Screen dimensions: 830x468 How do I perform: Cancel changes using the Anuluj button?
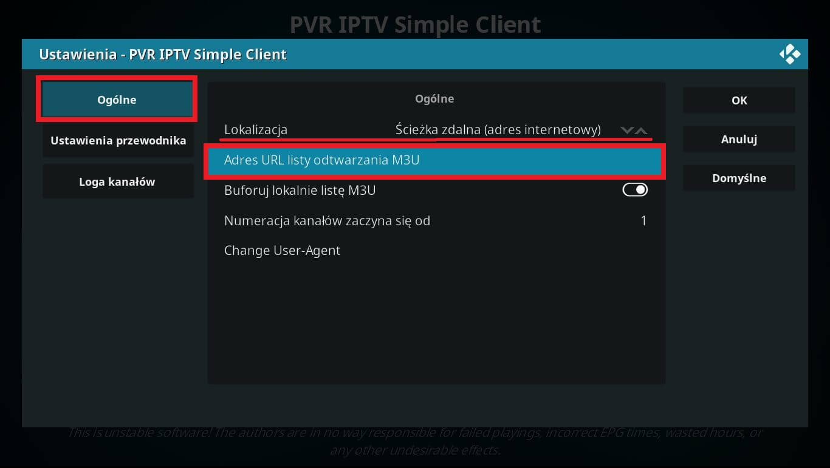coord(739,139)
